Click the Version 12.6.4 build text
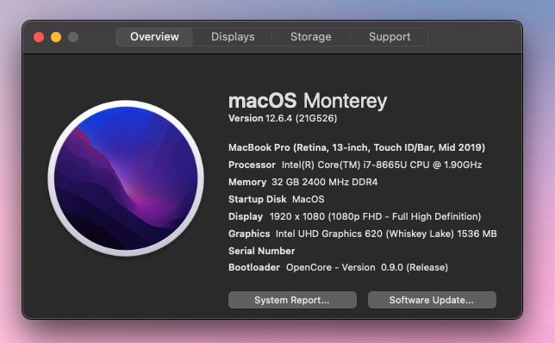The image size is (555, 343). 283,118
